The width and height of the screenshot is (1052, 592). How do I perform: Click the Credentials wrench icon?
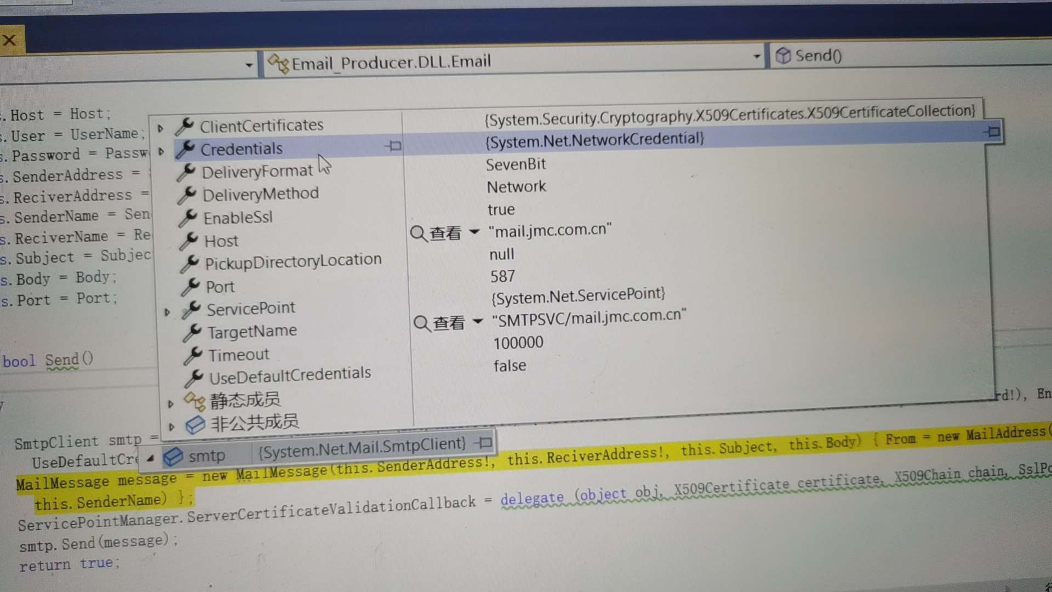coord(186,149)
